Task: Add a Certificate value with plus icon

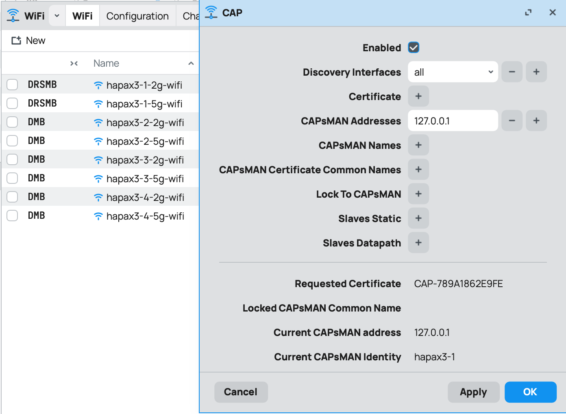Action: [418, 96]
